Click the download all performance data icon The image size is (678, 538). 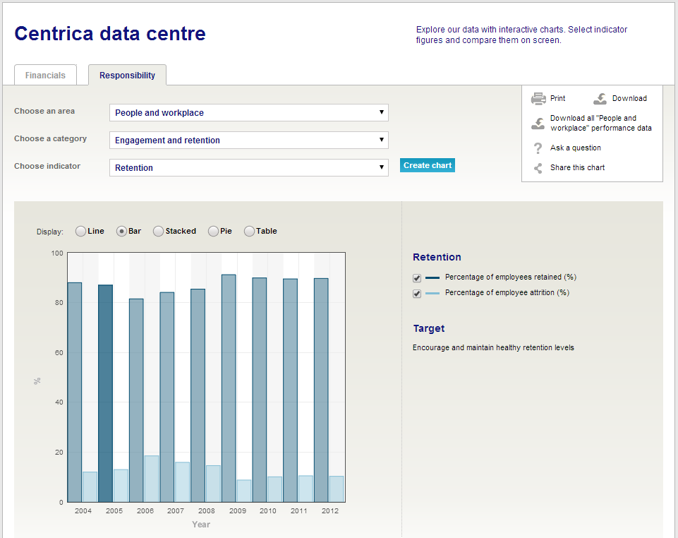coord(538,124)
